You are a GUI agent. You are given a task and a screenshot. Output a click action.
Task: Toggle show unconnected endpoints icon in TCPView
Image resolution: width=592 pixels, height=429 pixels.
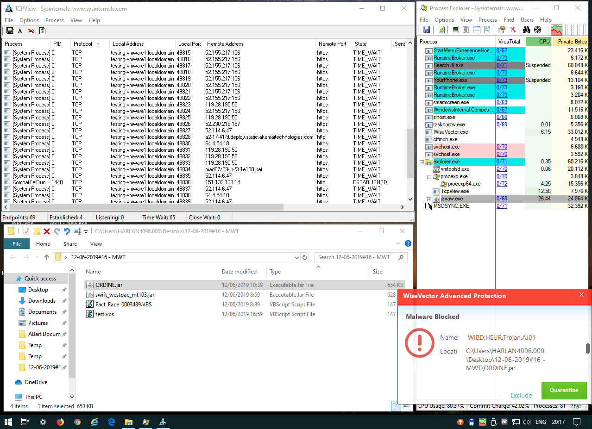[x=31, y=31]
